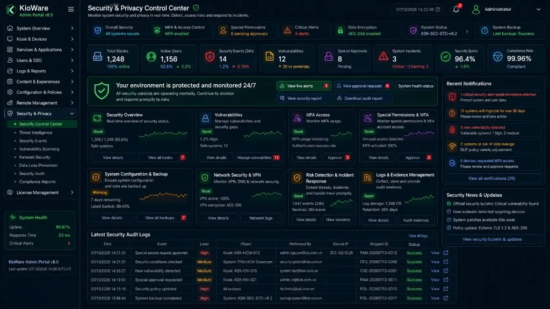
Task: Open Vulnerability Scanning submenu item
Action: 39,149
